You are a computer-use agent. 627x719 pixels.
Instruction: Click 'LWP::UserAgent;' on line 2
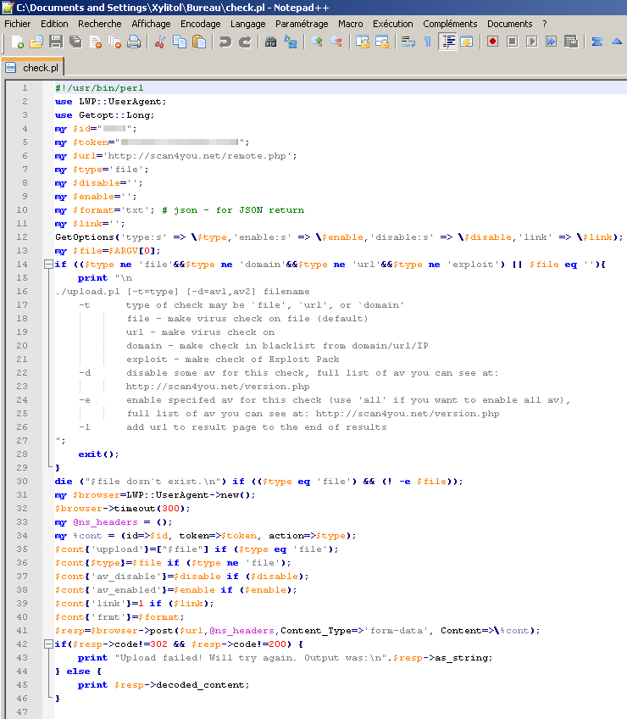(123, 102)
